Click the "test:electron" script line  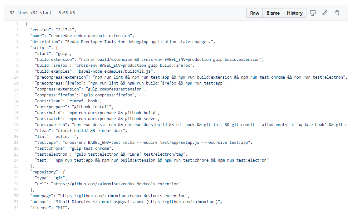pos(111,154)
